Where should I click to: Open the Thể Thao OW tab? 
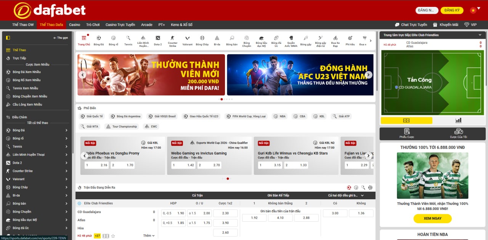tap(23, 25)
